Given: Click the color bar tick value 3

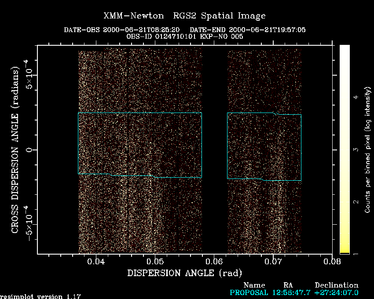Looking at the screenshot, I should pos(356,149).
